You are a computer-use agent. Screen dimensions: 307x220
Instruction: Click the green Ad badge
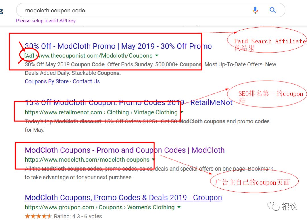[29, 56]
